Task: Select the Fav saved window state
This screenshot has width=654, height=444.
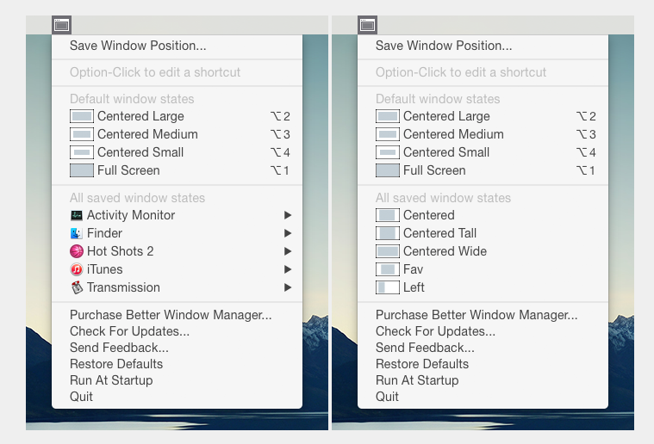Action: 413,269
